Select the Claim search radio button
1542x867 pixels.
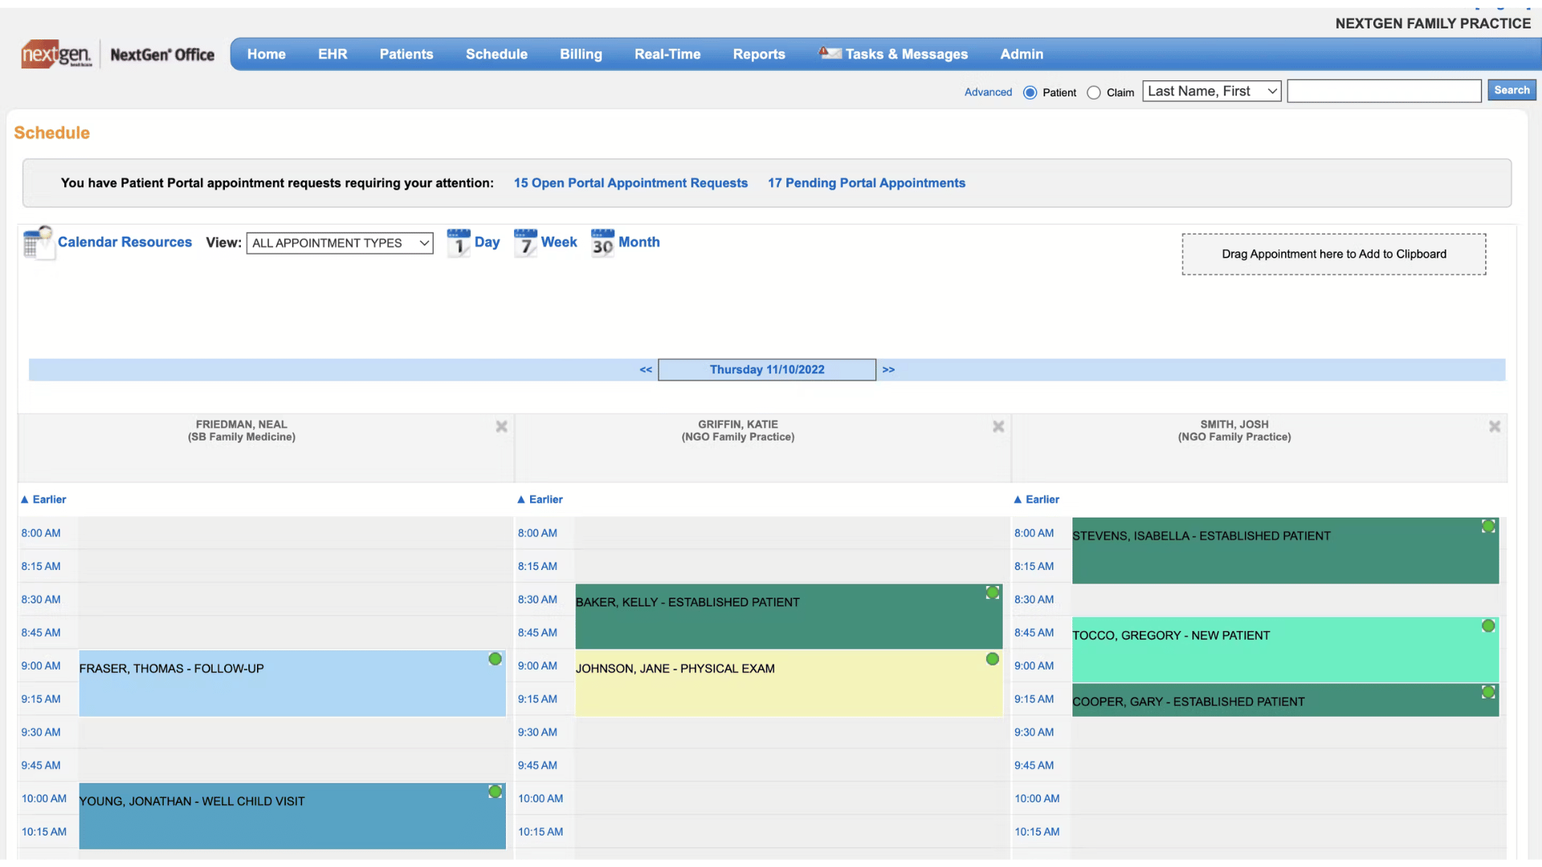1093,92
